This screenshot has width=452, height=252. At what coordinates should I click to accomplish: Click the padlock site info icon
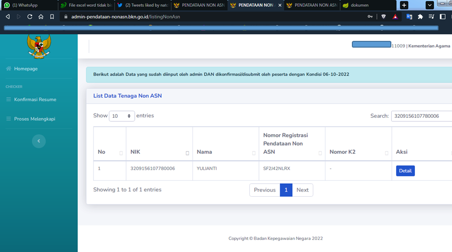pyautogui.click(x=66, y=17)
